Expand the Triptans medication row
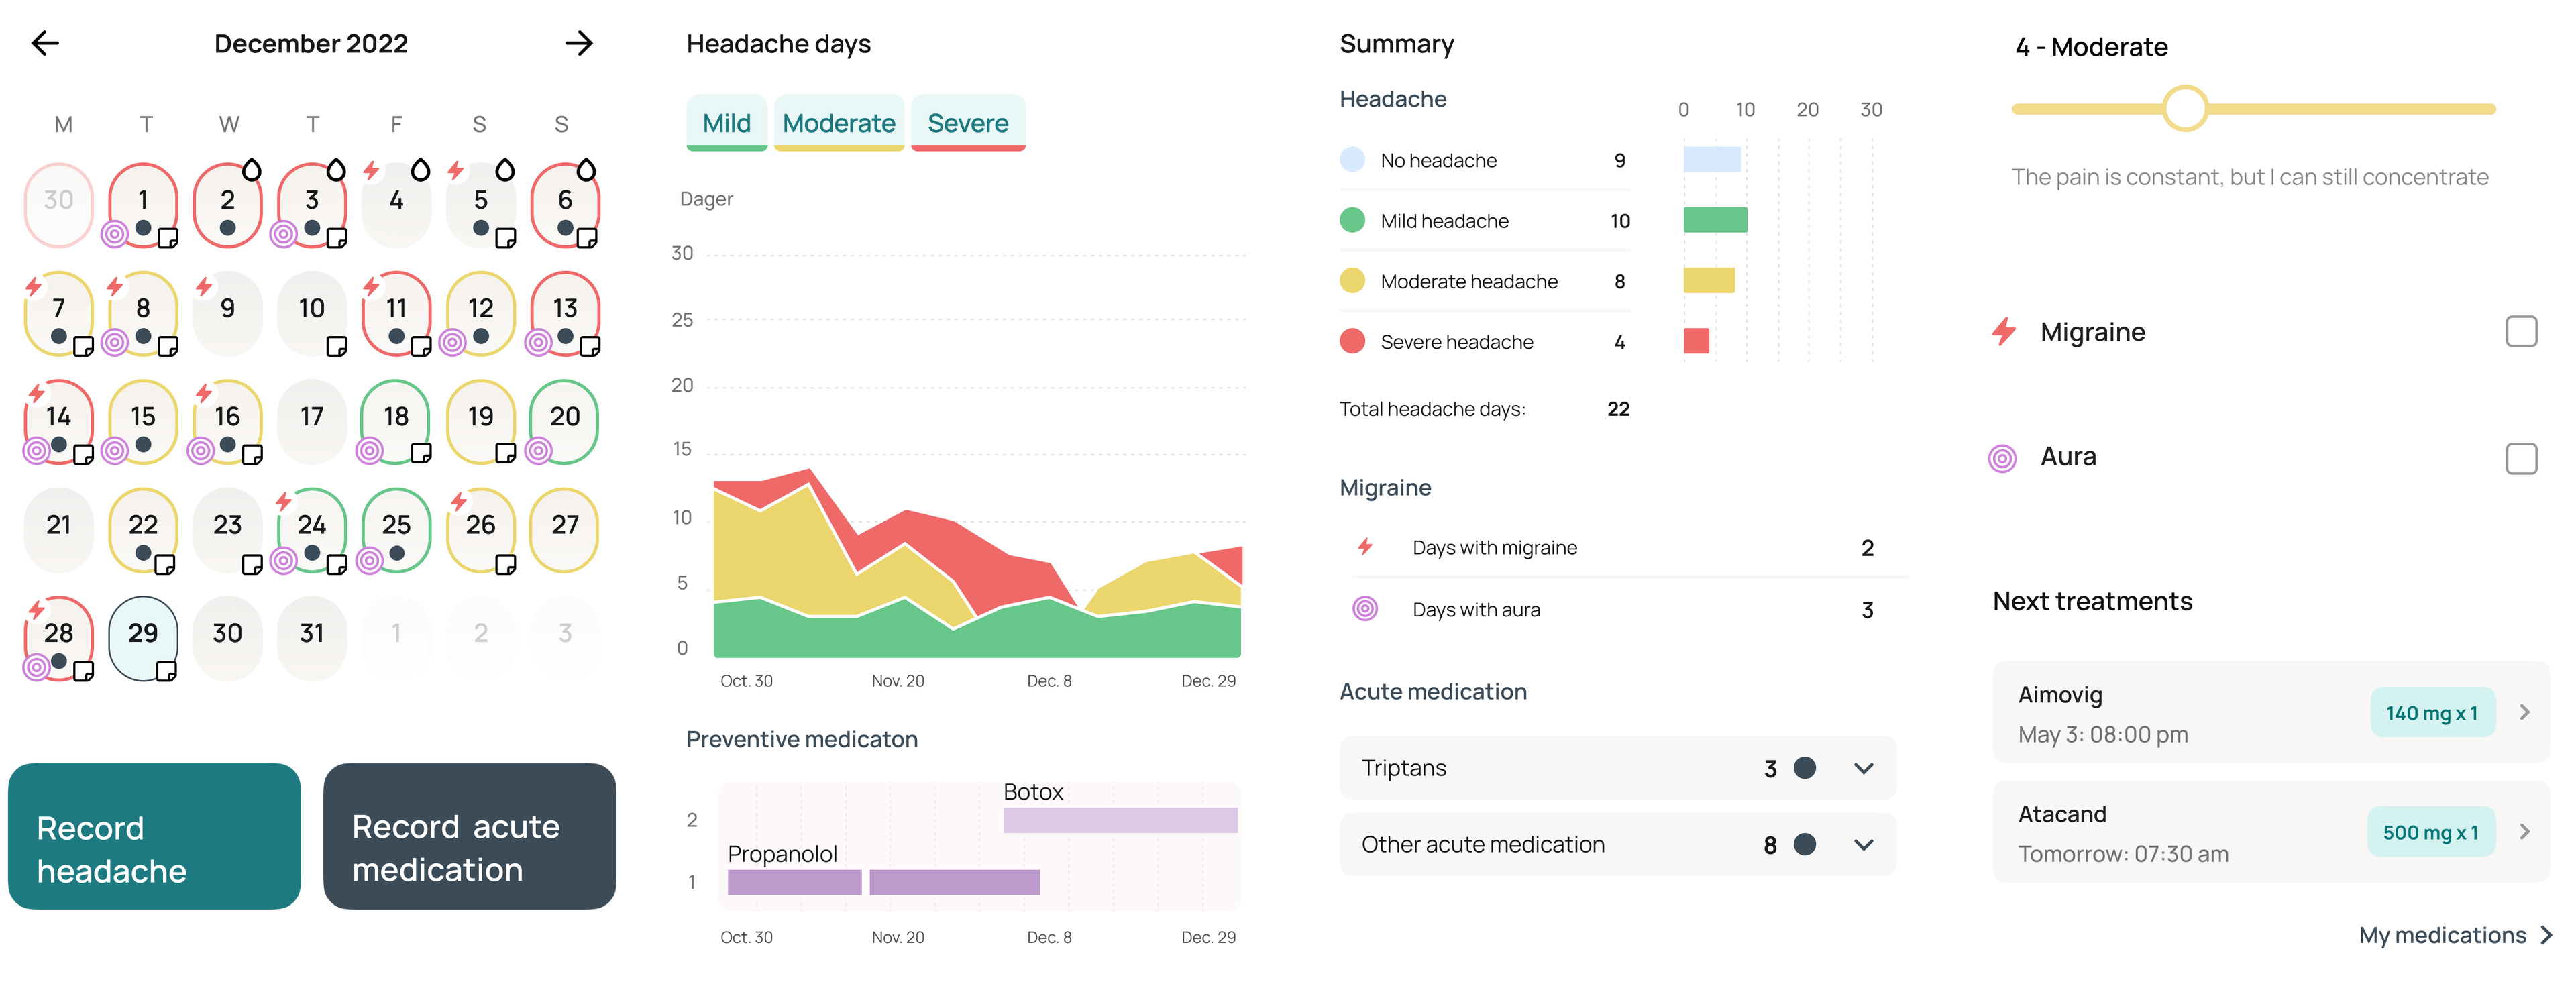2576x986 pixels. [x=1863, y=768]
